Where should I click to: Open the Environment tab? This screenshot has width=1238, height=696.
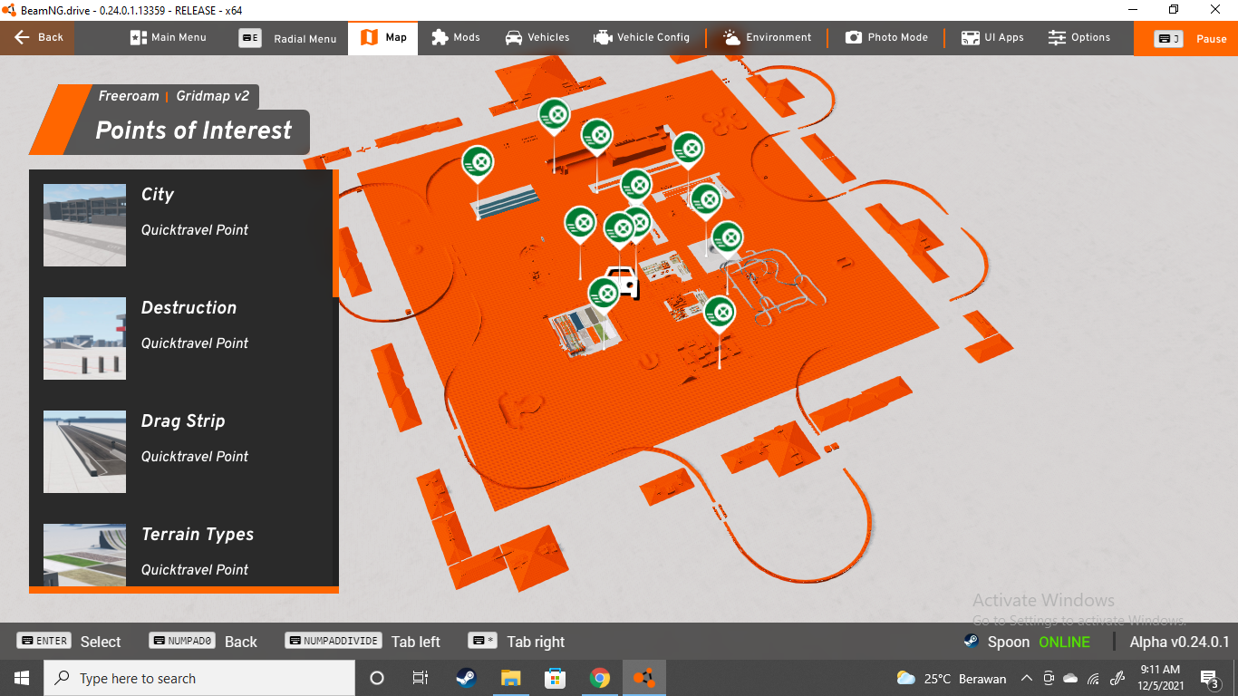point(767,38)
